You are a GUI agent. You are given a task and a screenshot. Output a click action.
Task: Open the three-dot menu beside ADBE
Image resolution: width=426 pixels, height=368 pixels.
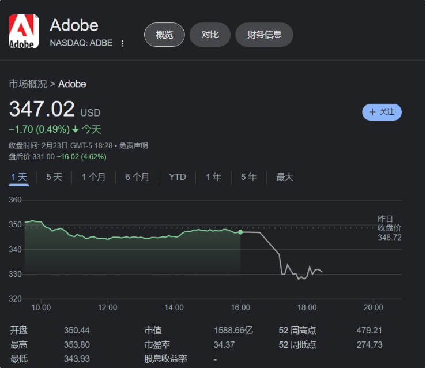click(x=122, y=43)
